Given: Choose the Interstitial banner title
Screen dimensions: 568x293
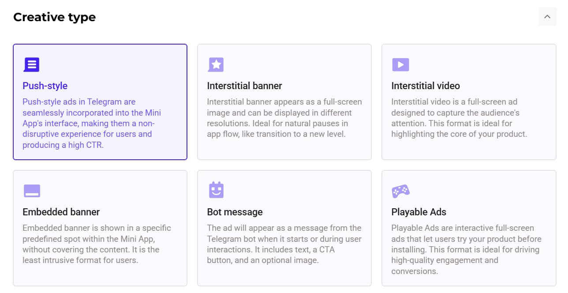Looking at the screenshot, I should coord(244,86).
